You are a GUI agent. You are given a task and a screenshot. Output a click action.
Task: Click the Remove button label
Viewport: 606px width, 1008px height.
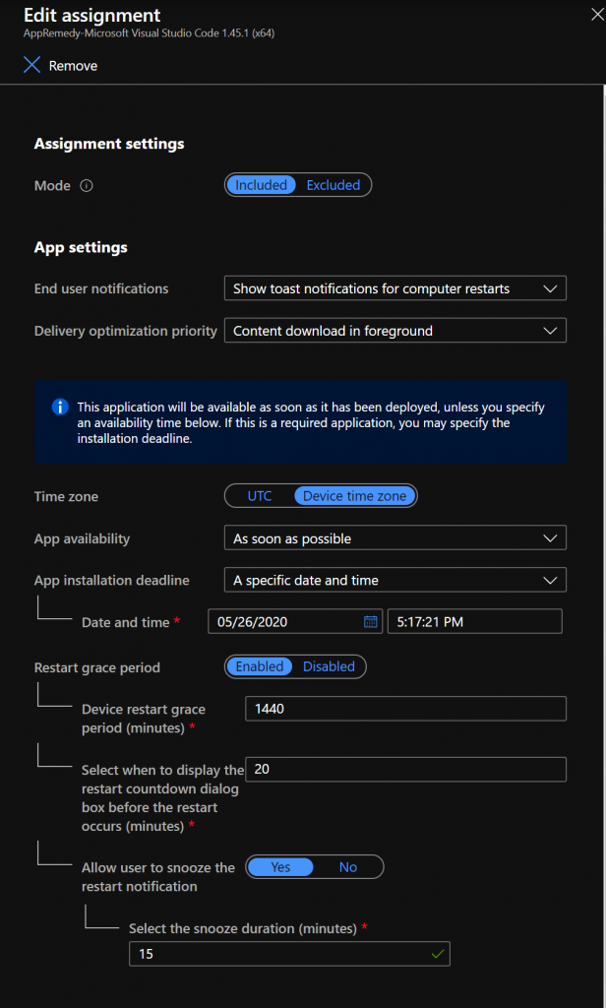coord(73,66)
